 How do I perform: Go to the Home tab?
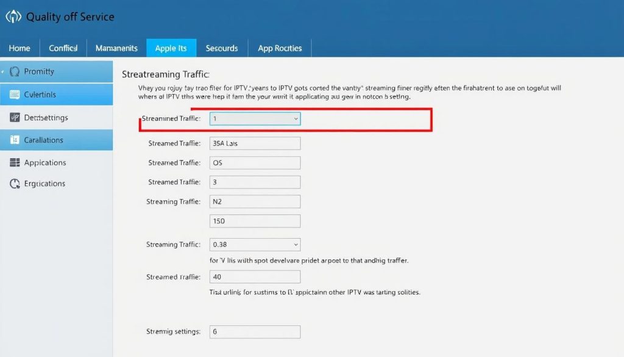[19, 48]
